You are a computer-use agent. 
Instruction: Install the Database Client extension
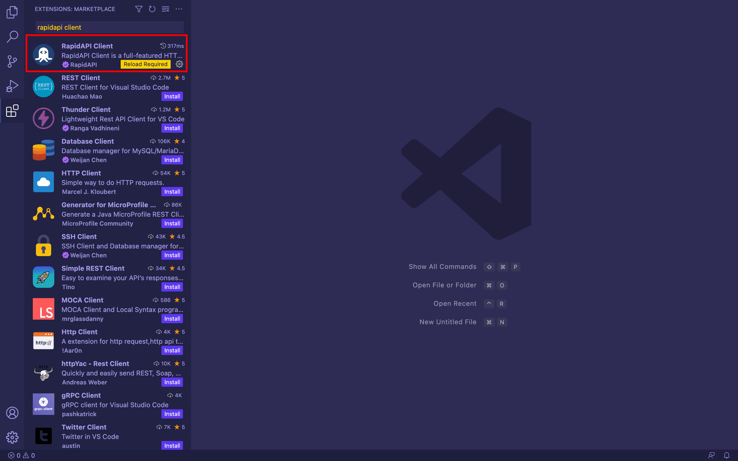point(172,160)
